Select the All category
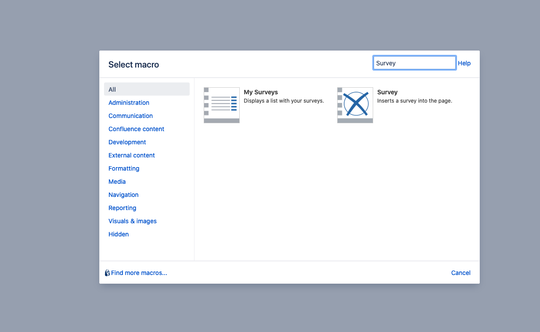The height and width of the screenshot is (332, 540). (x=112, y=89)
